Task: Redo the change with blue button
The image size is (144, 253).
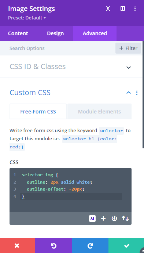Action: pos(90,246)
